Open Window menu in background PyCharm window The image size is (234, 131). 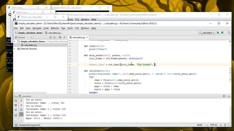(x=85, y=19)
